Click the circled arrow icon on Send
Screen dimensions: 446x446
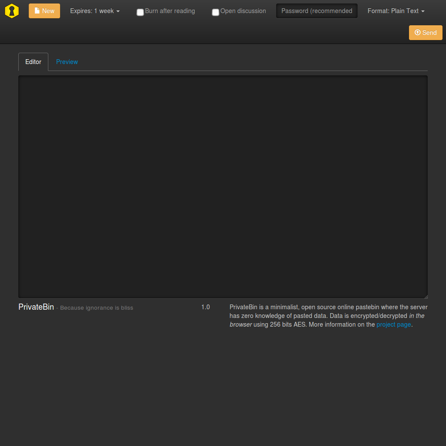418,32
